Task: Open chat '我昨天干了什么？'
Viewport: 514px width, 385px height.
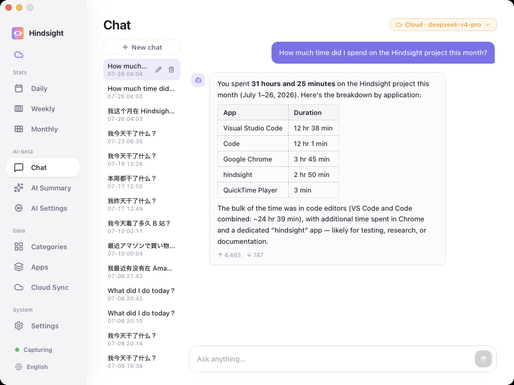Action: click(141, 204)
